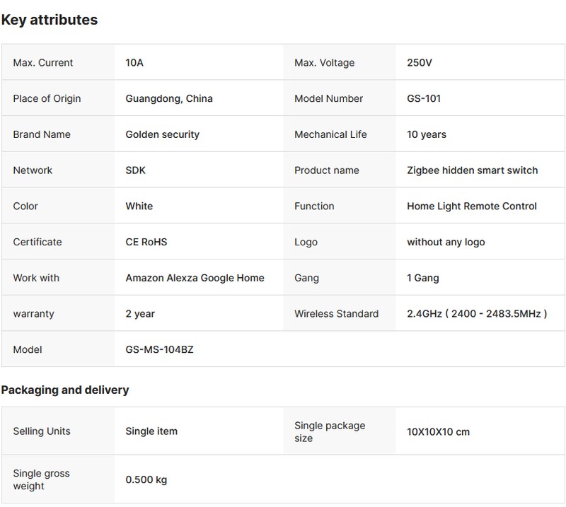
Task: Click the Zigbee hidden smart switch text
Action: coord(472,170)
